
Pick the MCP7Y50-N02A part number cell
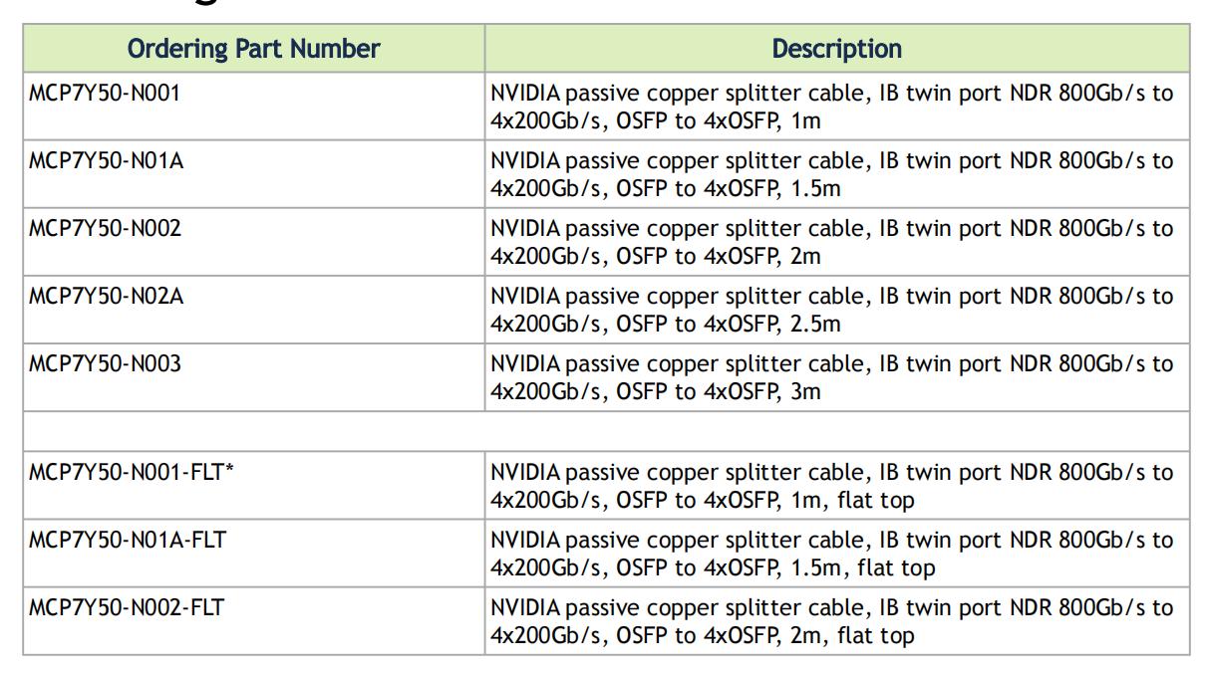[107, 297]
